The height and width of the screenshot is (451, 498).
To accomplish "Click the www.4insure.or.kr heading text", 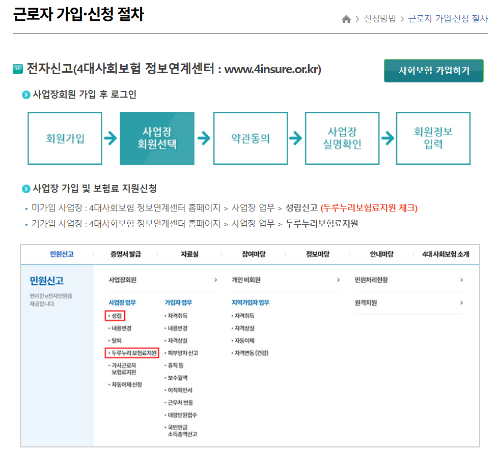I will click(x=272, y=69).
